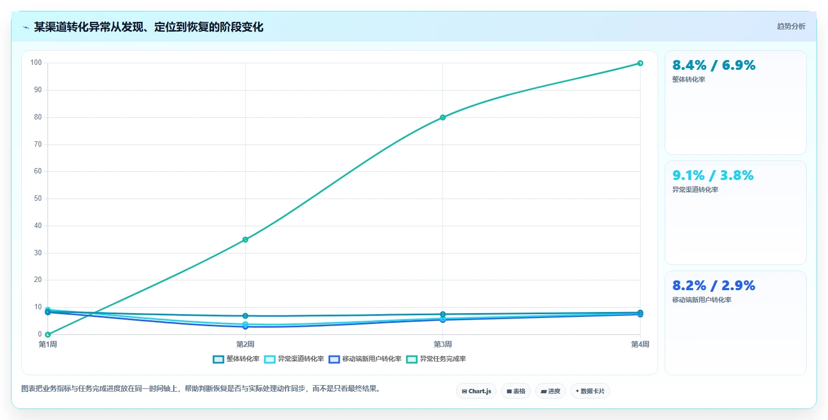Click the 趋势分析 label in header
Image resolution: width=828 pixels, height=420 pixels.
(791, 26)
